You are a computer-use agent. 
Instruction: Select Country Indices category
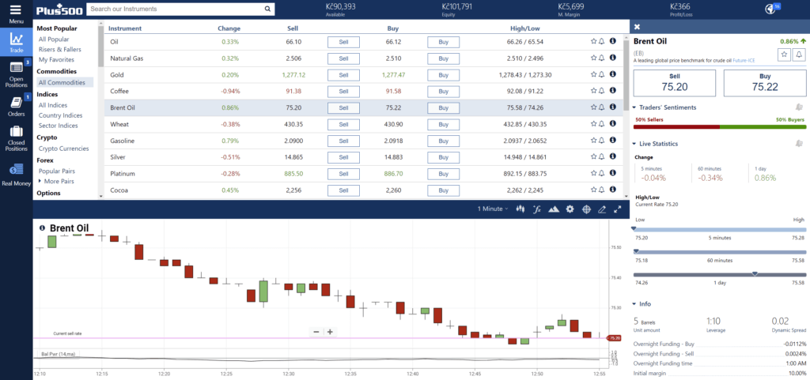(x=60, y=115)
